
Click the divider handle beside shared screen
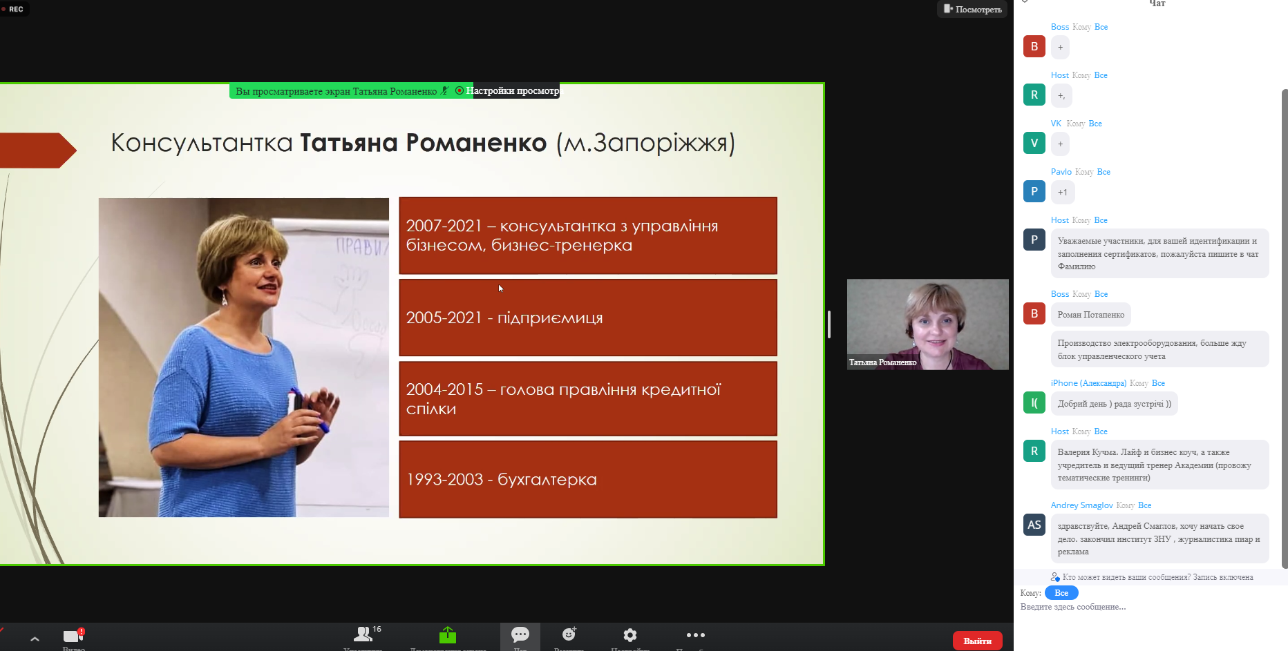(829, 324)
